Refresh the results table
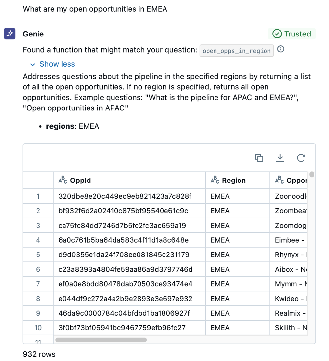Image resolution: width=329 pixels, height=361 pixels. [301, 158]
